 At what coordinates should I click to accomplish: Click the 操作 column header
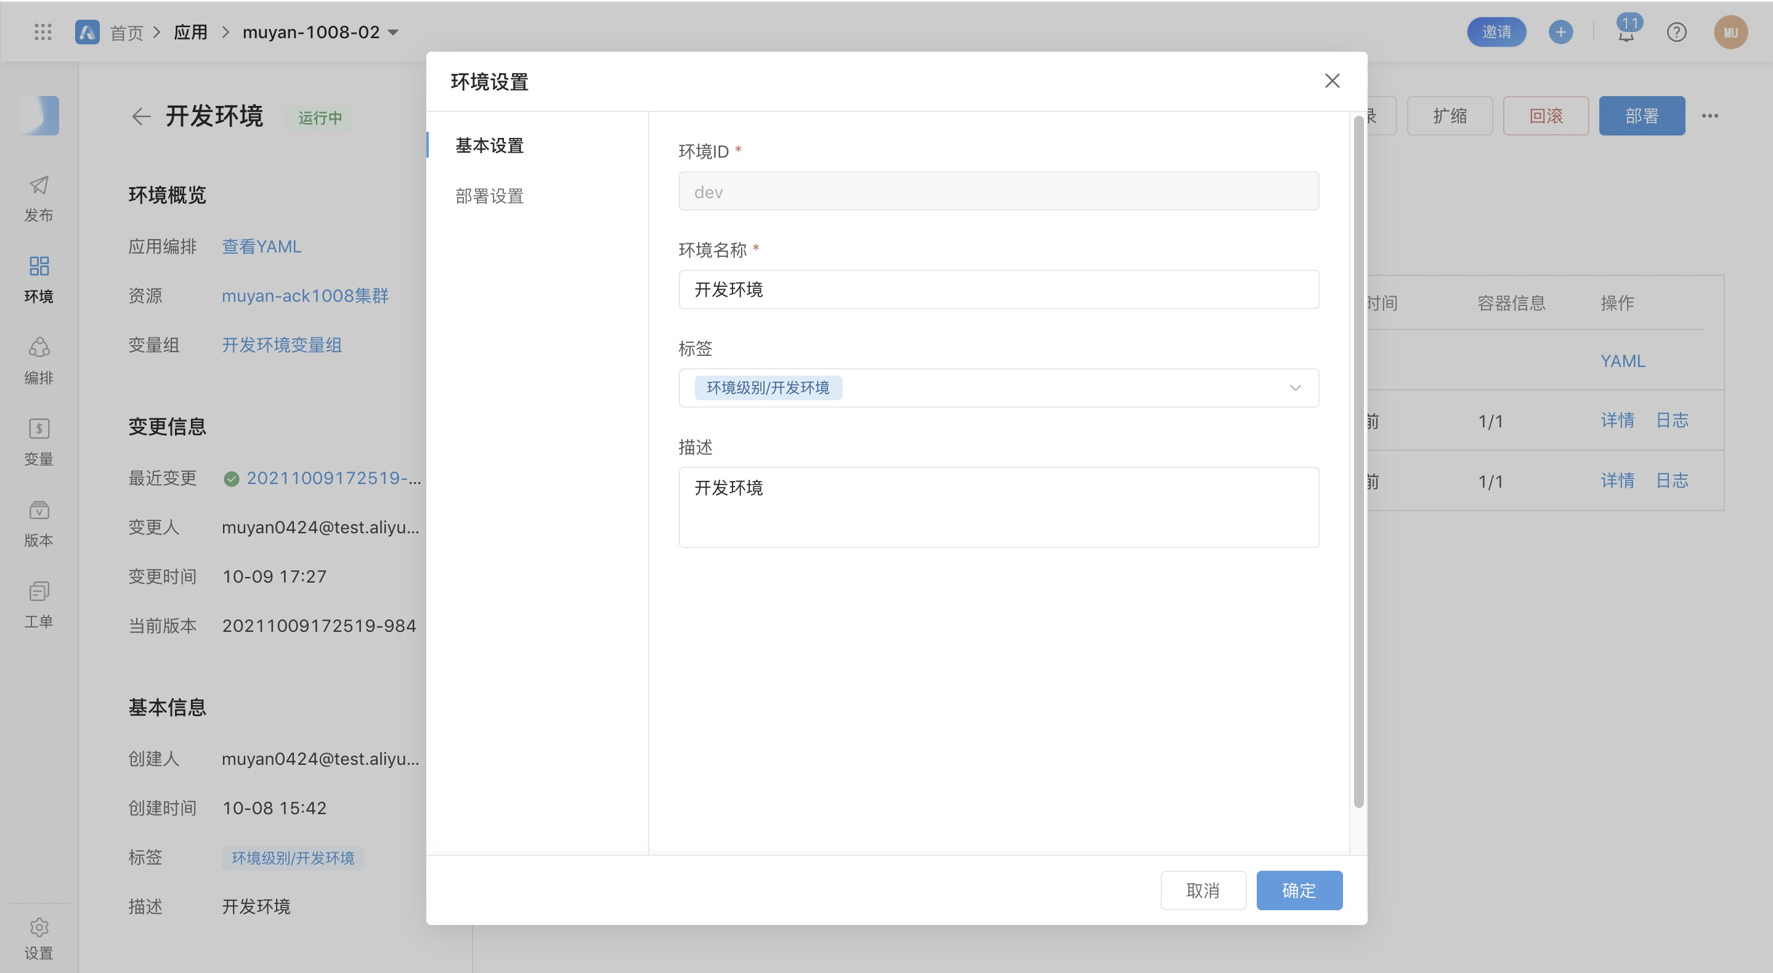click(1617, 302)
